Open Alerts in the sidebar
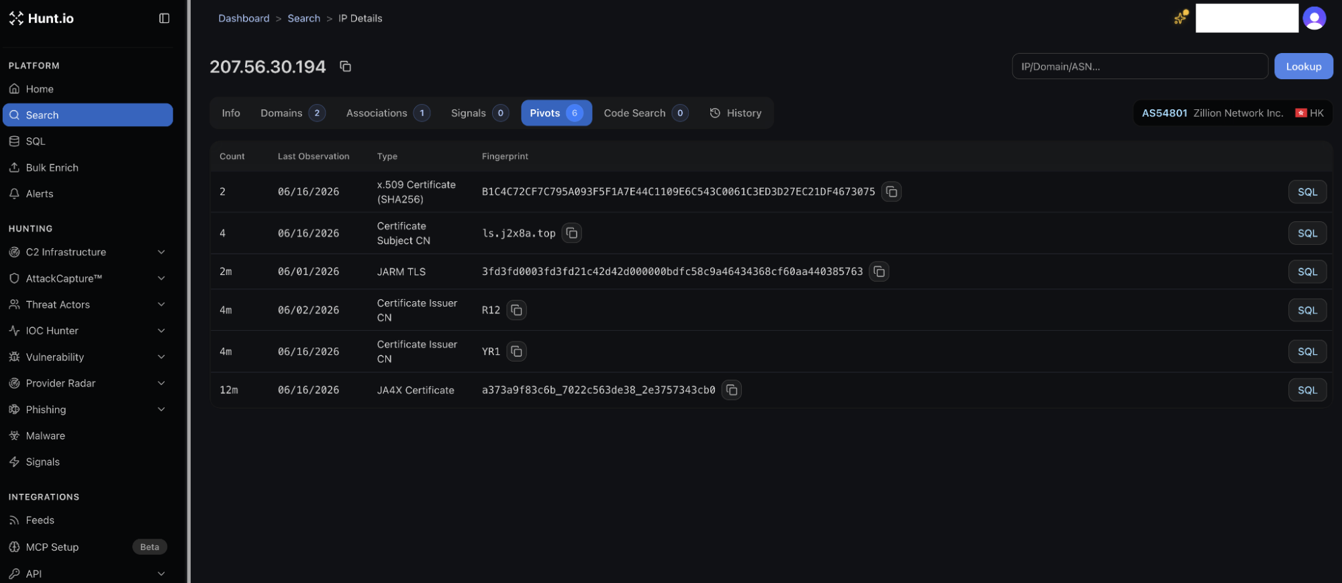 [x=87, y=193]
